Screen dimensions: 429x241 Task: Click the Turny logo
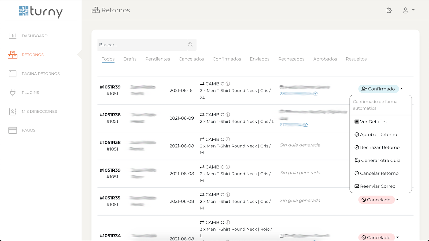[x=41, y=12]
